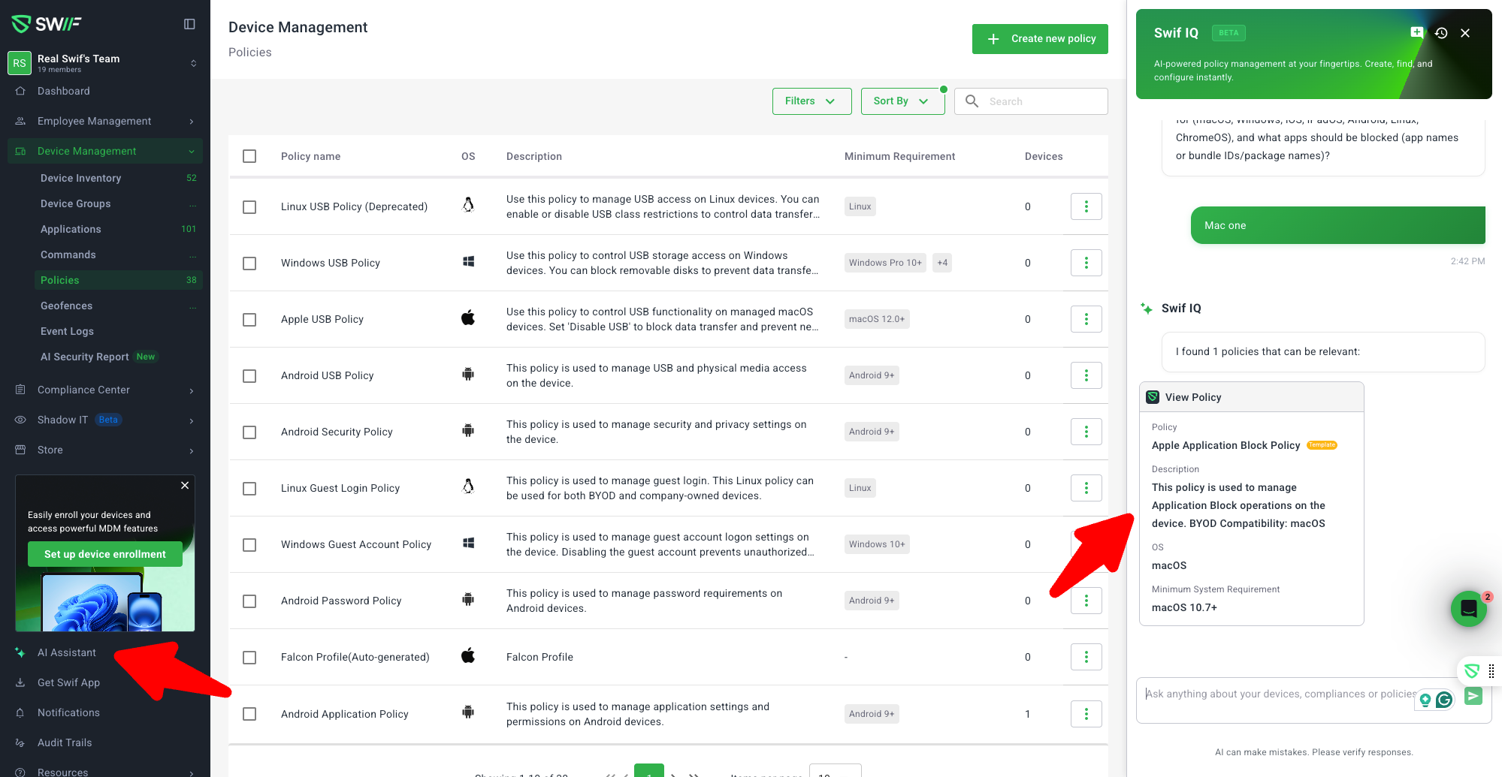The height and width of the screenshot is (777, 1502).
Task: Start a new Swif IQ chat
Action: tap(1416, 32)
